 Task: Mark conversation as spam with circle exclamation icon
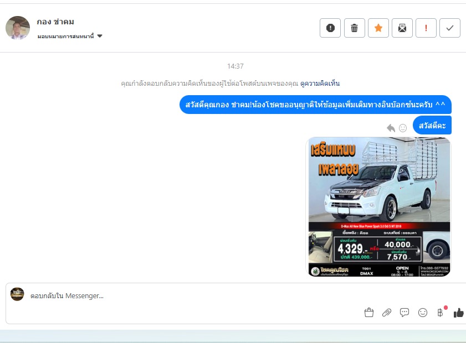[330, 28]
